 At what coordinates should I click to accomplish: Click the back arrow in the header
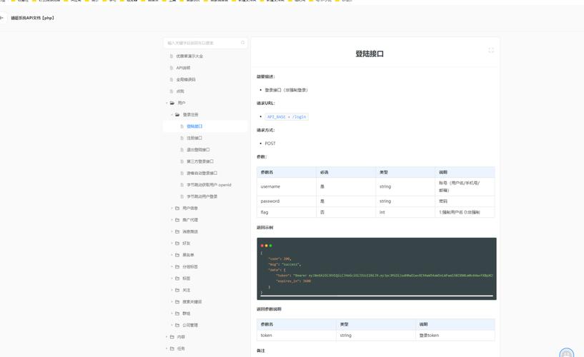3,18
